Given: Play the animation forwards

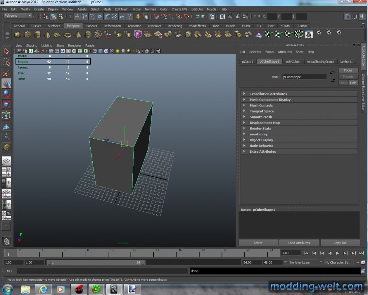Looking at the screenshot, I should [338, 253].
